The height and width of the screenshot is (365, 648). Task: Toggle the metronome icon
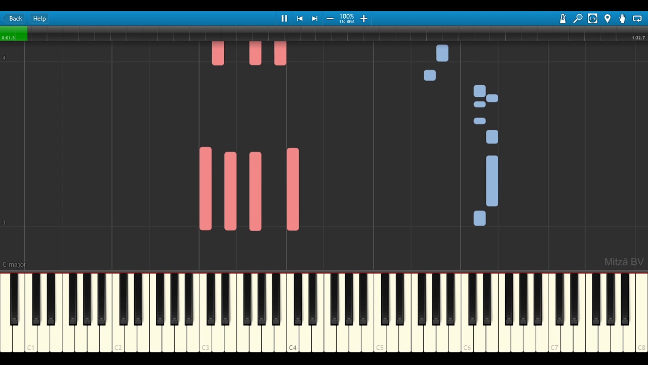(x=563, y=18)
